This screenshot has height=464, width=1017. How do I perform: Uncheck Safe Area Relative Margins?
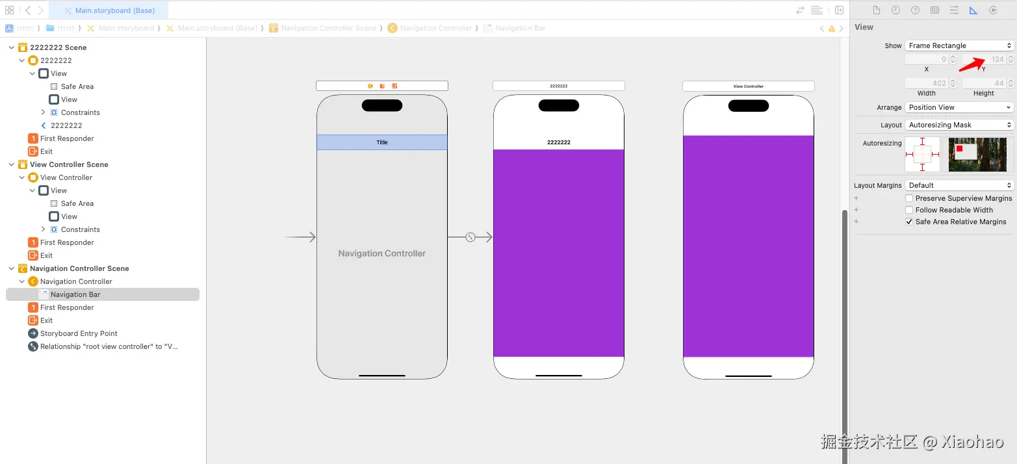[x=909, y=222]
